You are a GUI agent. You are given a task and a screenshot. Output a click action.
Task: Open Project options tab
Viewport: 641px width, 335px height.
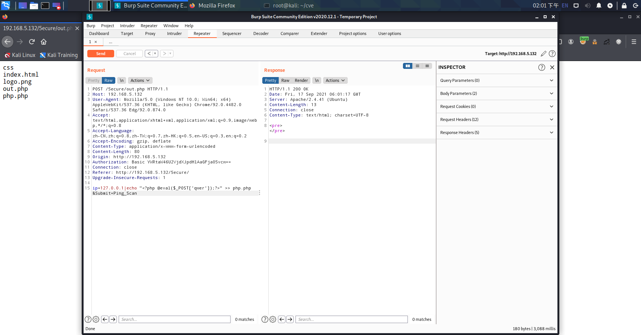click(353, 33)
